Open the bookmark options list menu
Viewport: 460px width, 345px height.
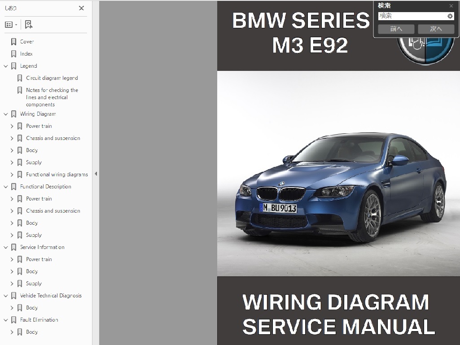[11, 25]
